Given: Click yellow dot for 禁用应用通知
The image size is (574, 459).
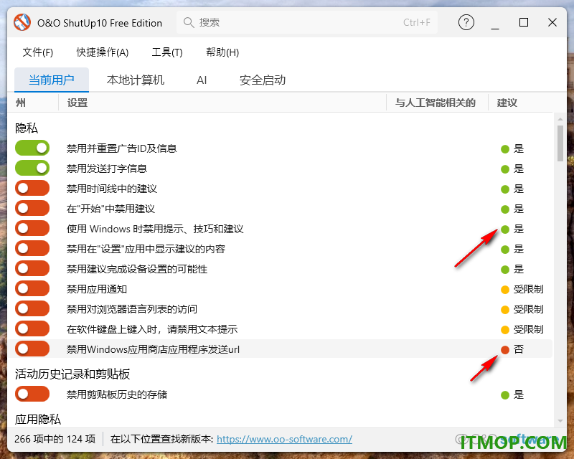Looking at the screenshot, I should [505, 290].
